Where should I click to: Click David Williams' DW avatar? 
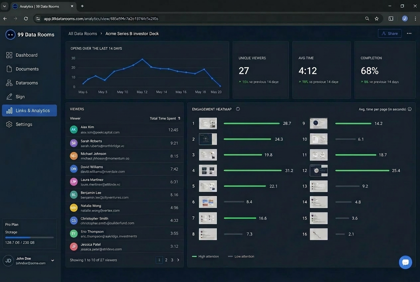tap(74, 169)
